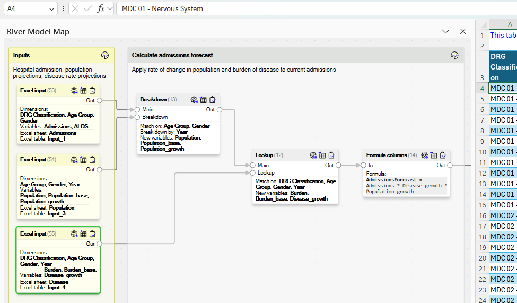Screen dimensions: 517x303
Task: Close the River Model Map pane
Action: pos(463,31)
